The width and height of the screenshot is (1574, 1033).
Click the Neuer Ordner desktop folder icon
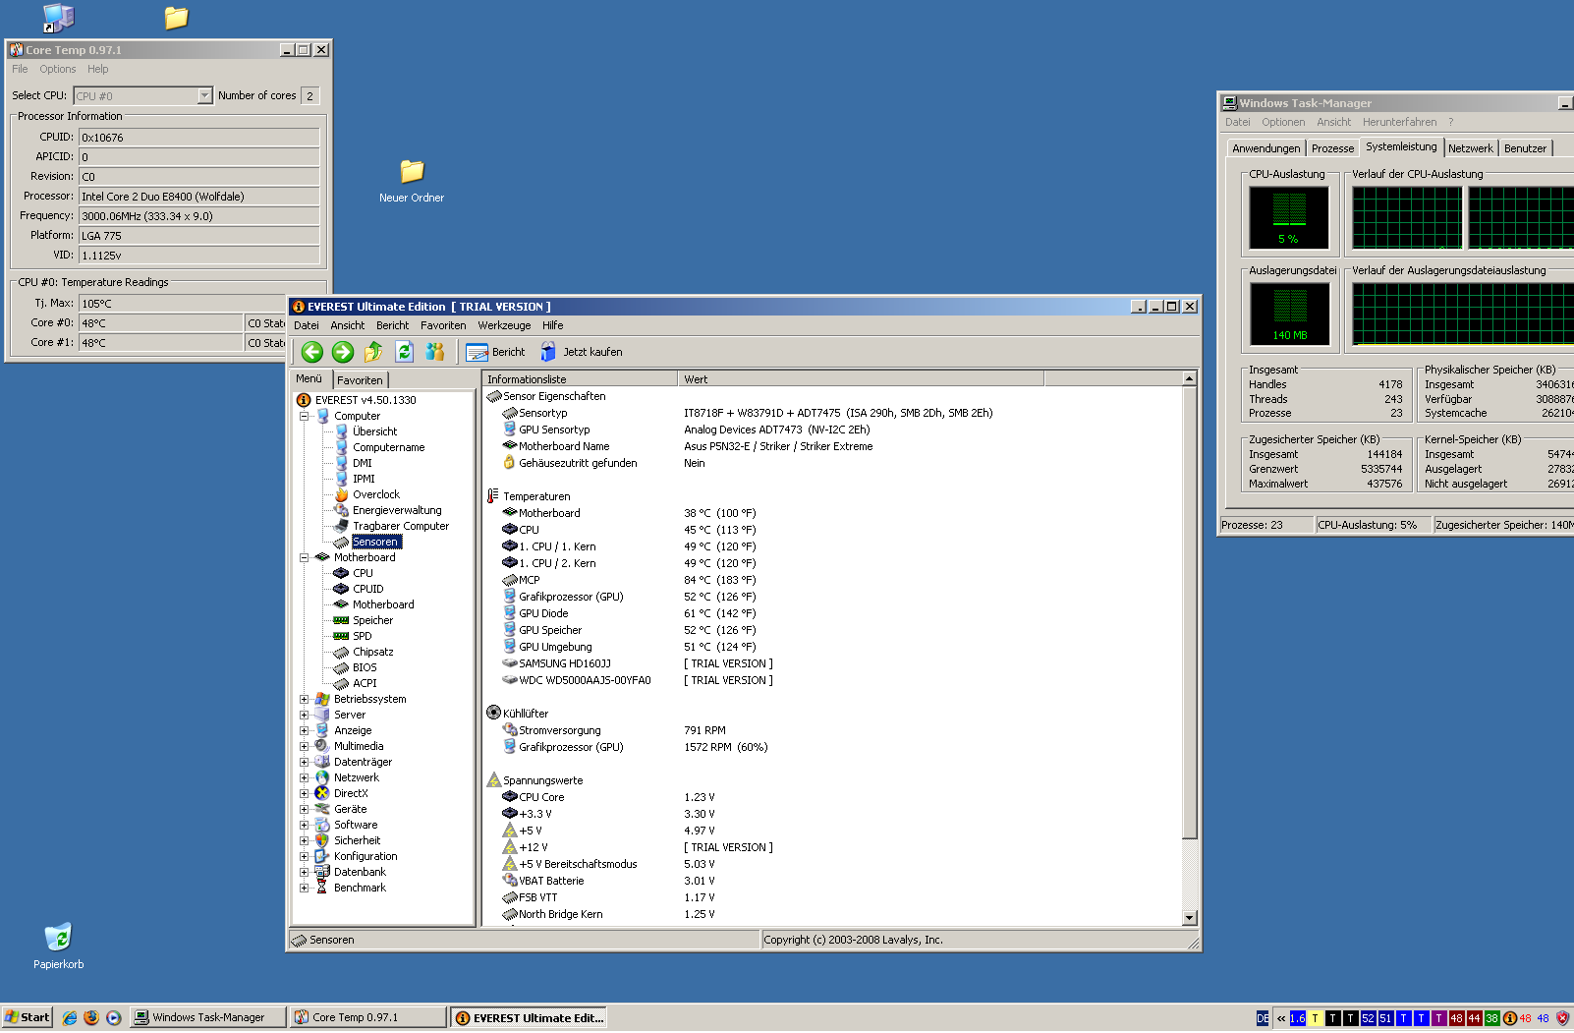pos(412,171)
